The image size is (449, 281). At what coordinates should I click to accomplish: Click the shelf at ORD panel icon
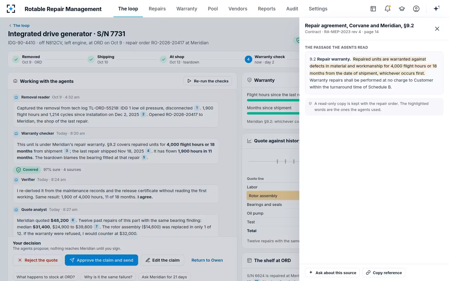point(249,260)
